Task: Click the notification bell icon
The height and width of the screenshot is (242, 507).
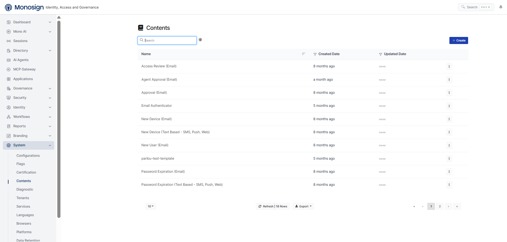Action: [501, 7]
